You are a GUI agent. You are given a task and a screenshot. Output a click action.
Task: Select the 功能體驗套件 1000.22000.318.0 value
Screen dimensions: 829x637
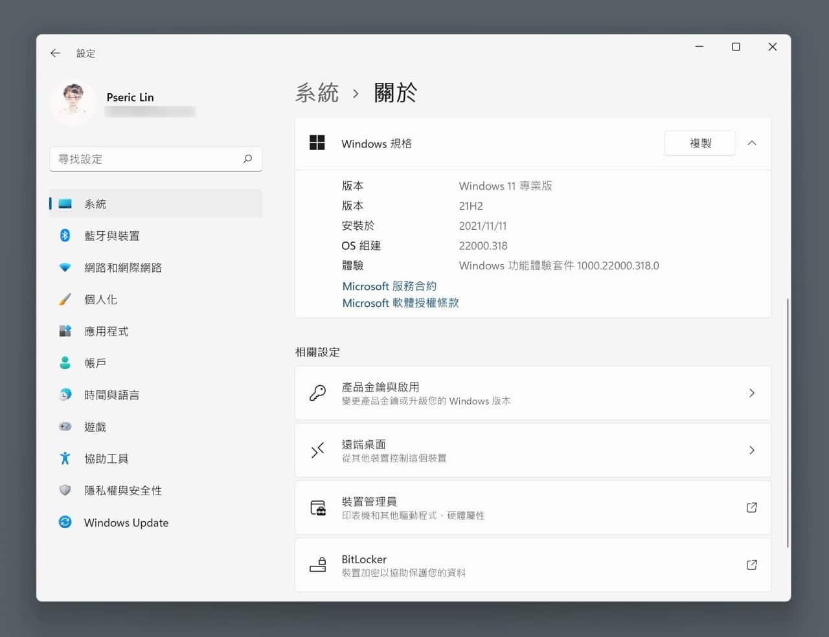559,265
